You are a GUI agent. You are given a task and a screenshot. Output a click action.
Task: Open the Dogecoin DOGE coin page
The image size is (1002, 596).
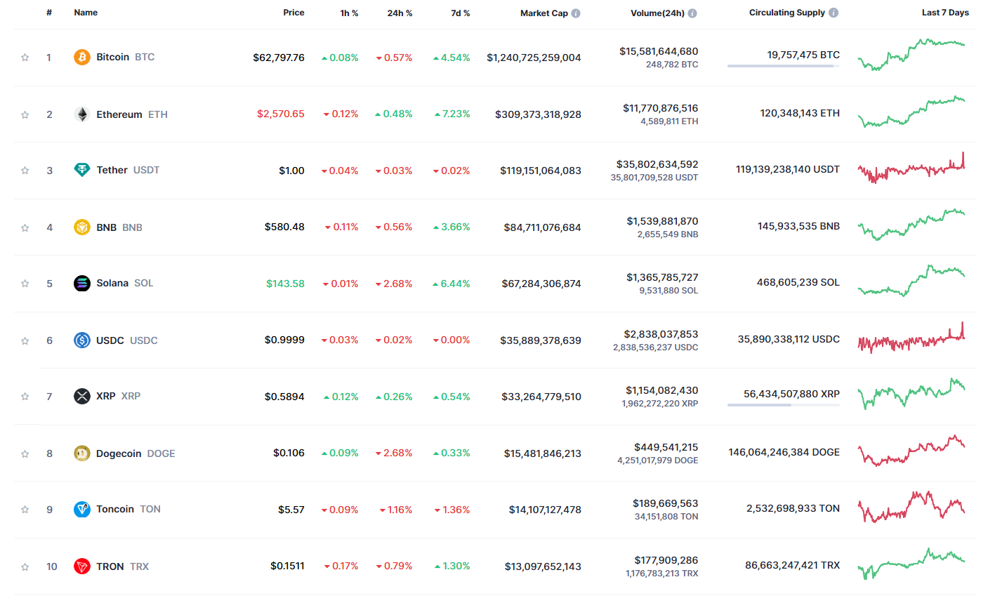click(136, 453)
